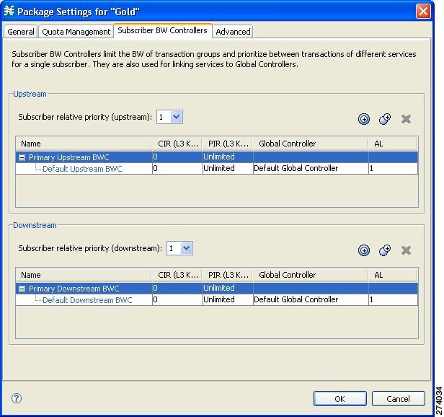Click the downstream Name column header

coord(84,275)
